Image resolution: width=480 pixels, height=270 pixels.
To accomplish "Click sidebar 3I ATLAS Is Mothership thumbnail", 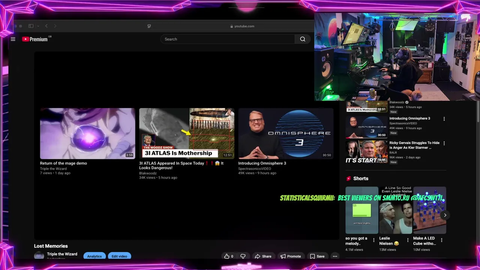I will (366, 106).
